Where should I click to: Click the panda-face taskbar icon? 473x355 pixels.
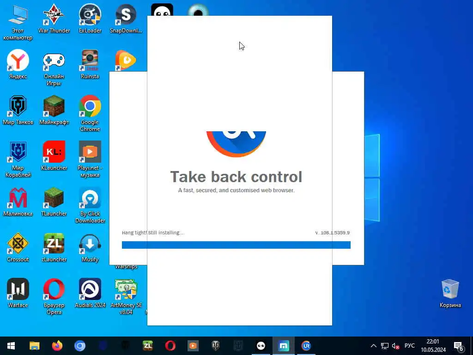tap(261, 346)
